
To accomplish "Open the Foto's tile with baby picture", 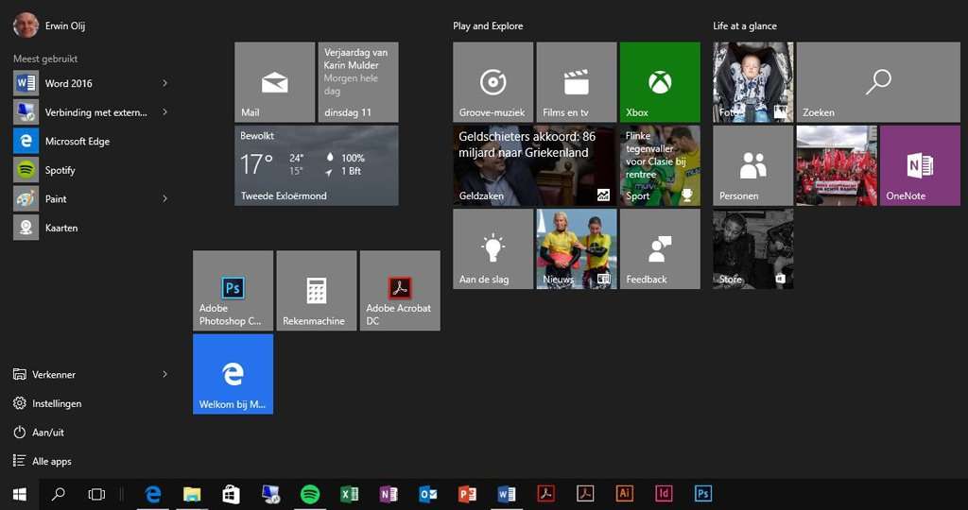I will pos(753,82).
